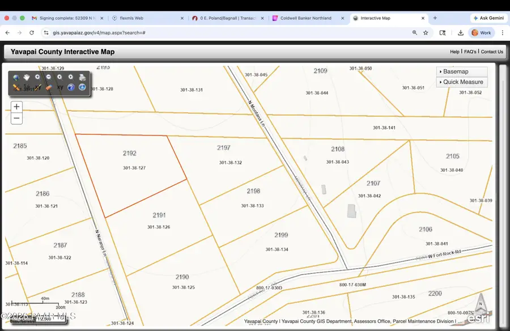
Task: Switch to the Coldwell Banker Northland tab
Action: (x=306, y=18)
